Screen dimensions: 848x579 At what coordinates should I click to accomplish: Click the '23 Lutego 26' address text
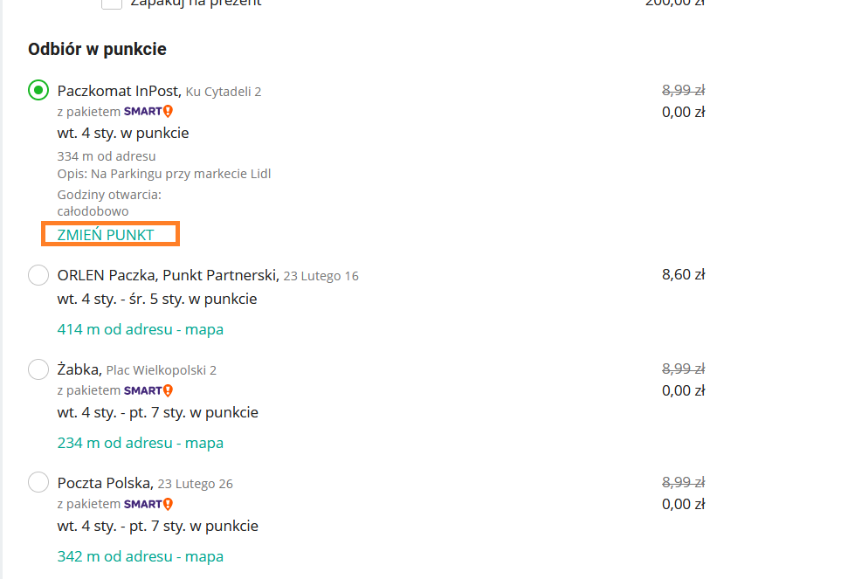(196, 484)
